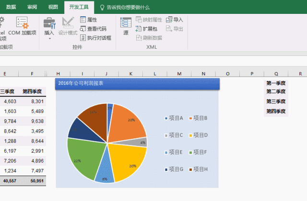
Task: Click legend entry 项目E
Action: [x=174, y=152]
